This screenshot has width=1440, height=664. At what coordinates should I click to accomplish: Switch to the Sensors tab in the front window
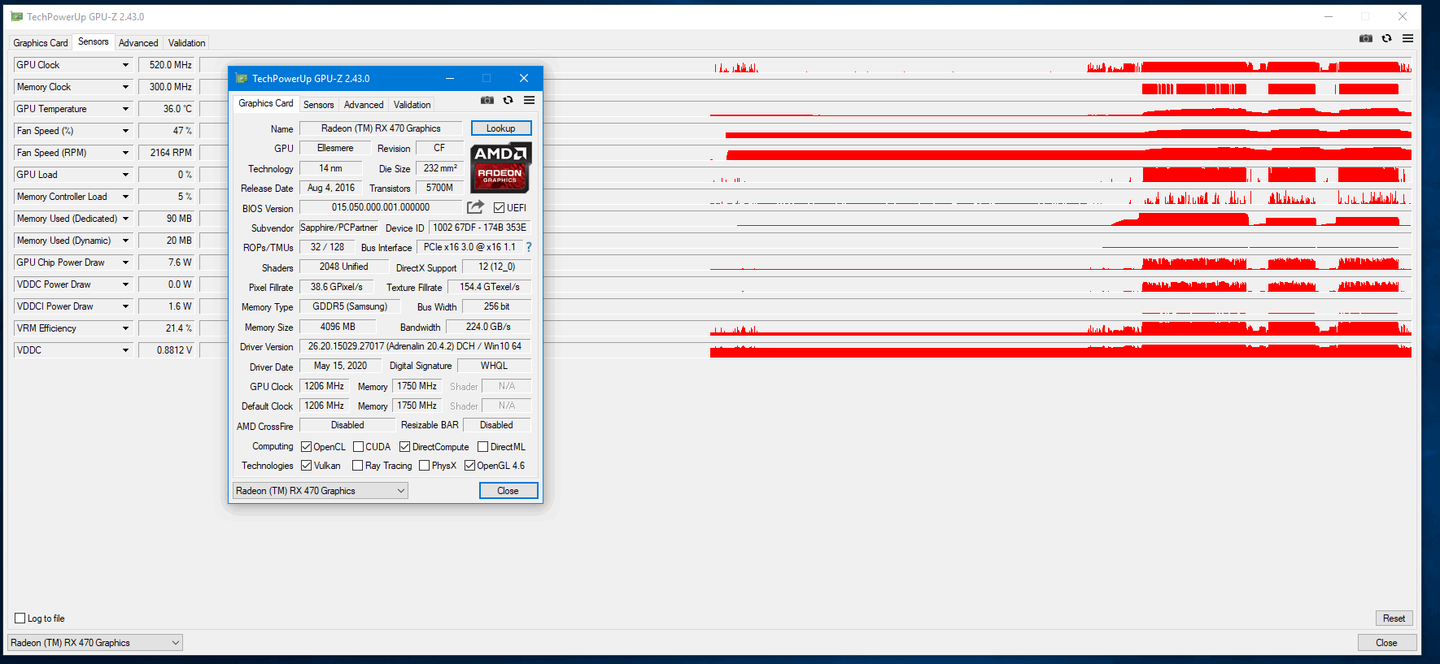tap(319, 105)
